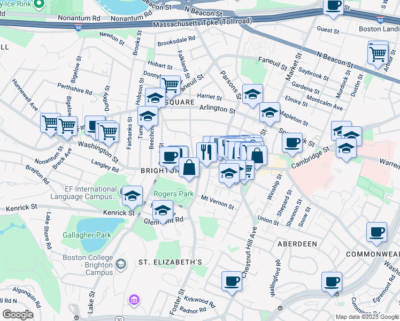Select the Boston College Brighton Campus school icon
Viewport: 400px width, 321px height.
coord(121,265)
